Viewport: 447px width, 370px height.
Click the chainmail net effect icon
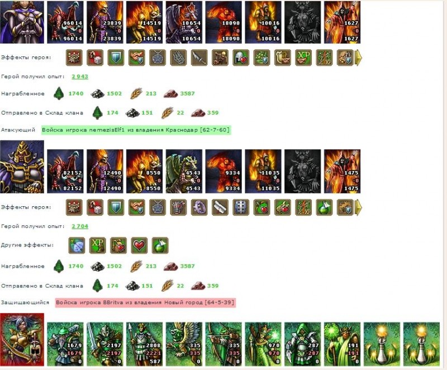click(x=178, y=58)
